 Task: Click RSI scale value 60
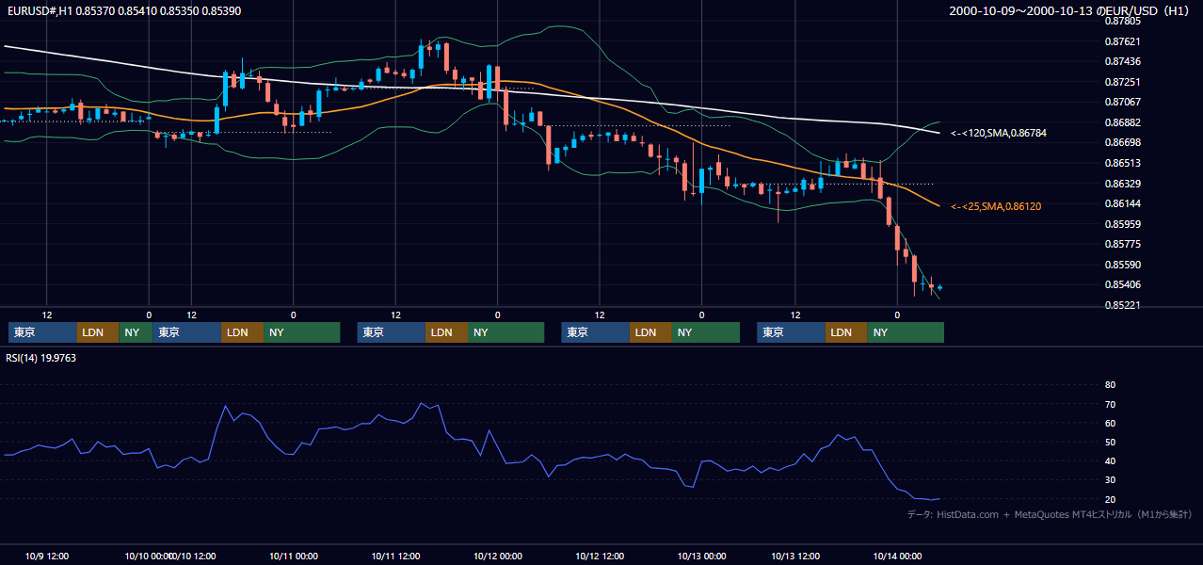point(1110,423)
